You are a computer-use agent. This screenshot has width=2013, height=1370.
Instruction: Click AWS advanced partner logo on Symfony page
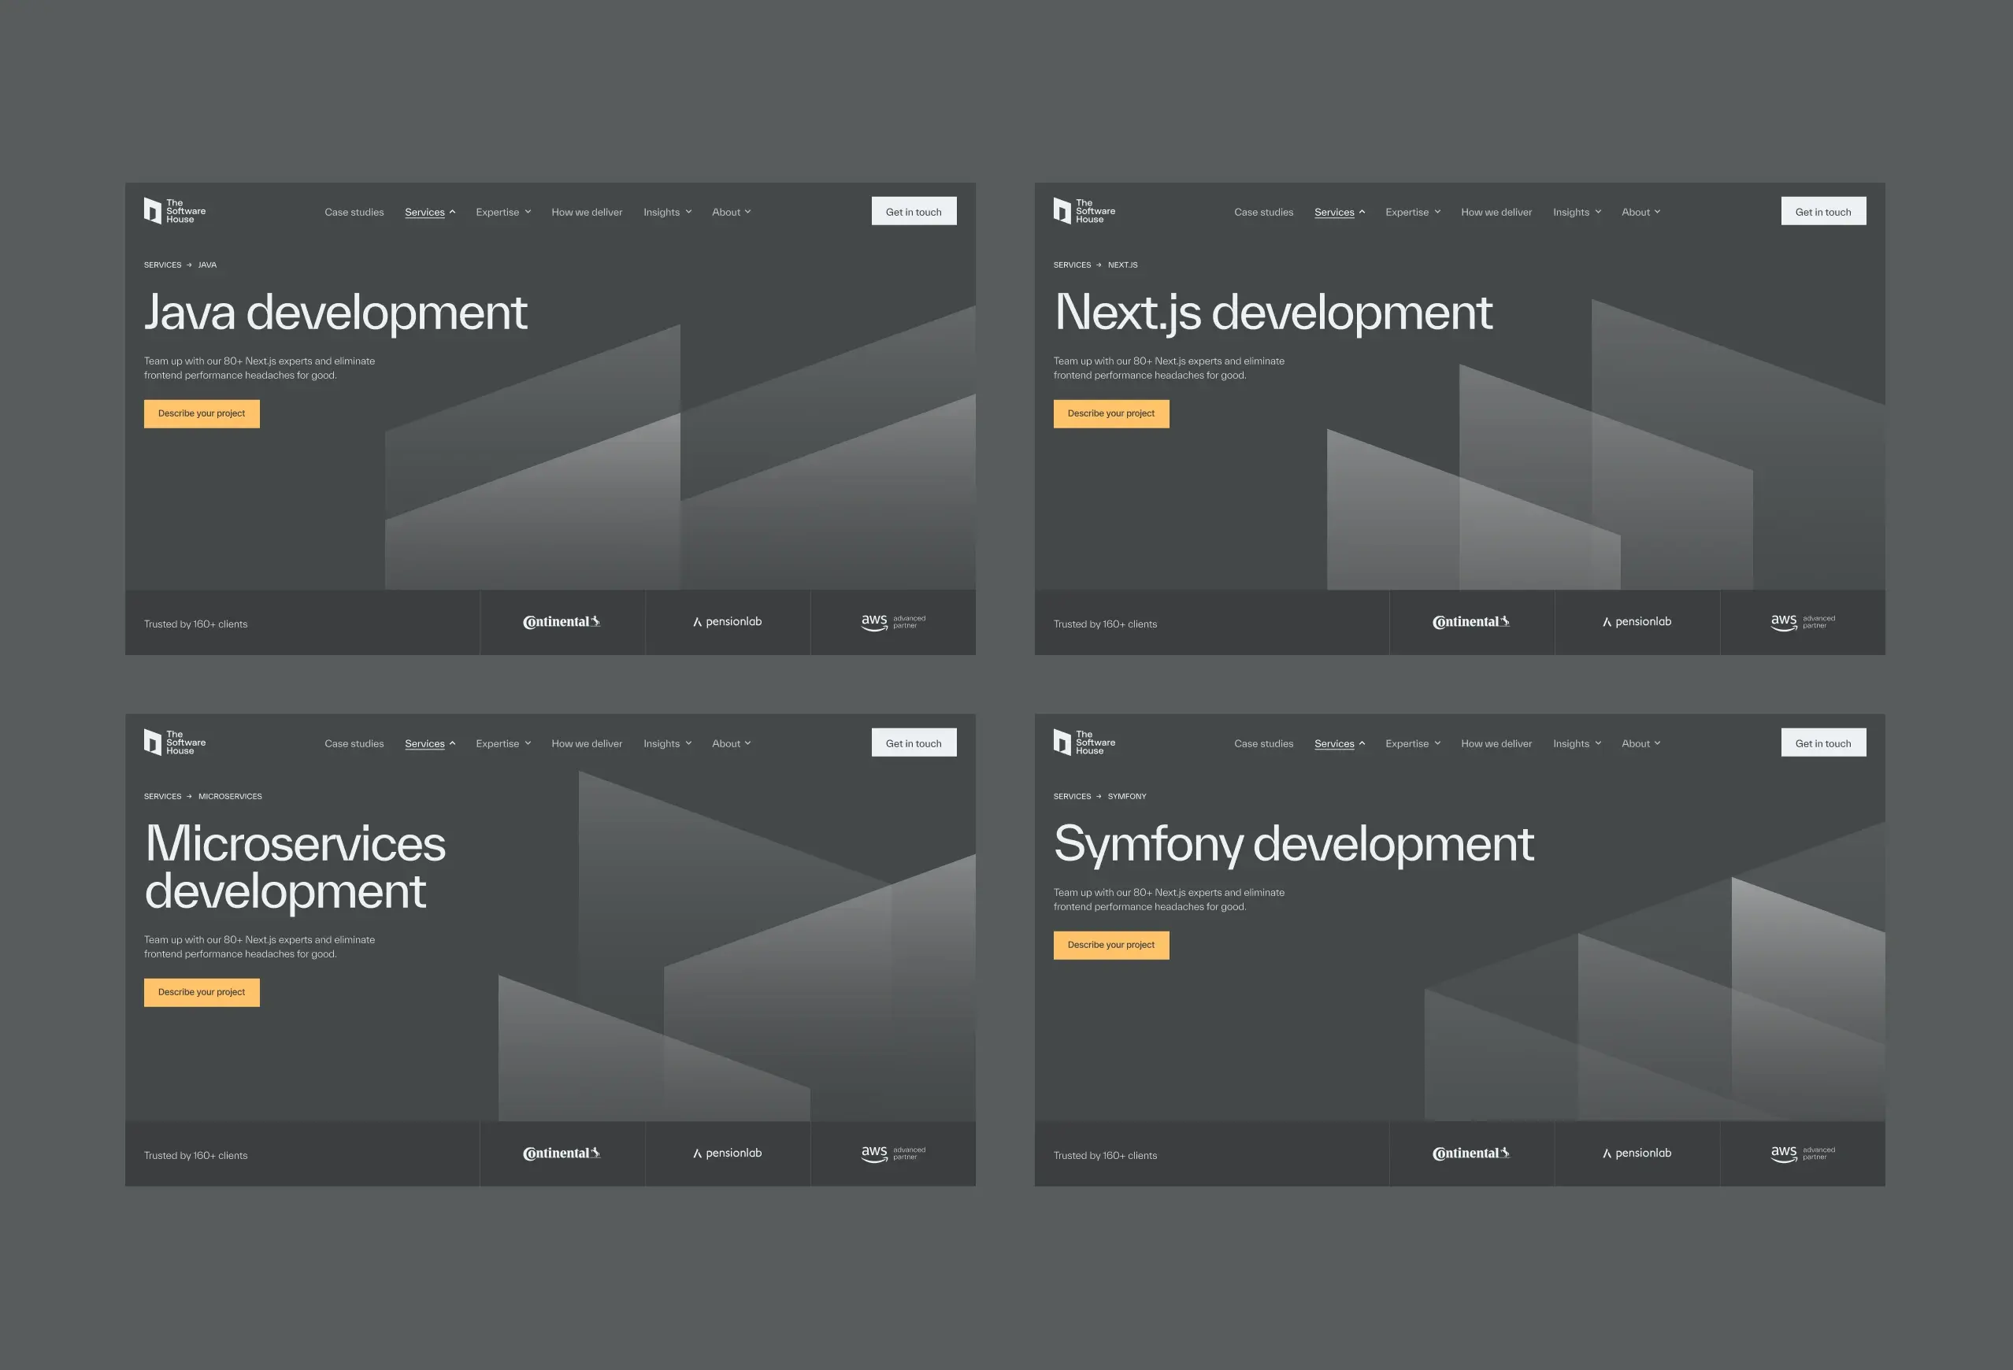[x=1803, y=1153]
